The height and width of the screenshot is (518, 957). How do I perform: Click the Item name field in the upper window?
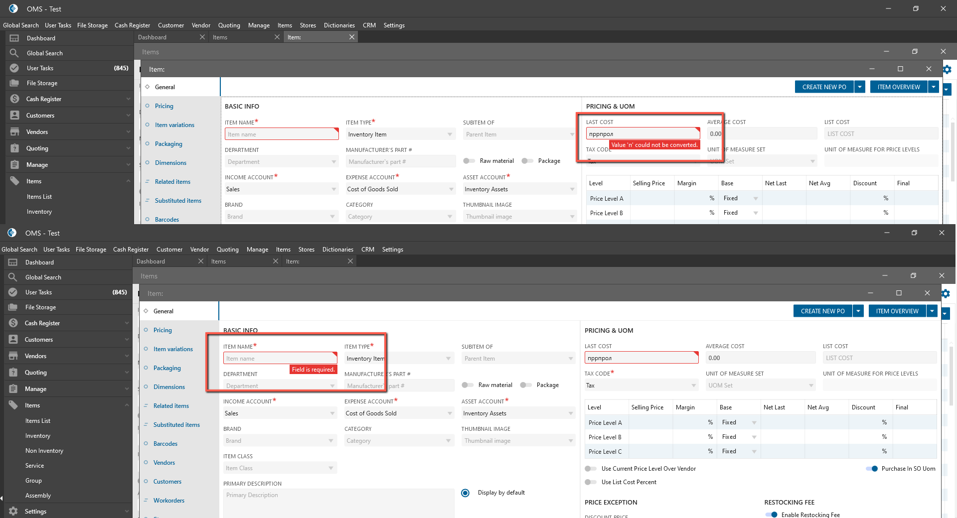282,134
